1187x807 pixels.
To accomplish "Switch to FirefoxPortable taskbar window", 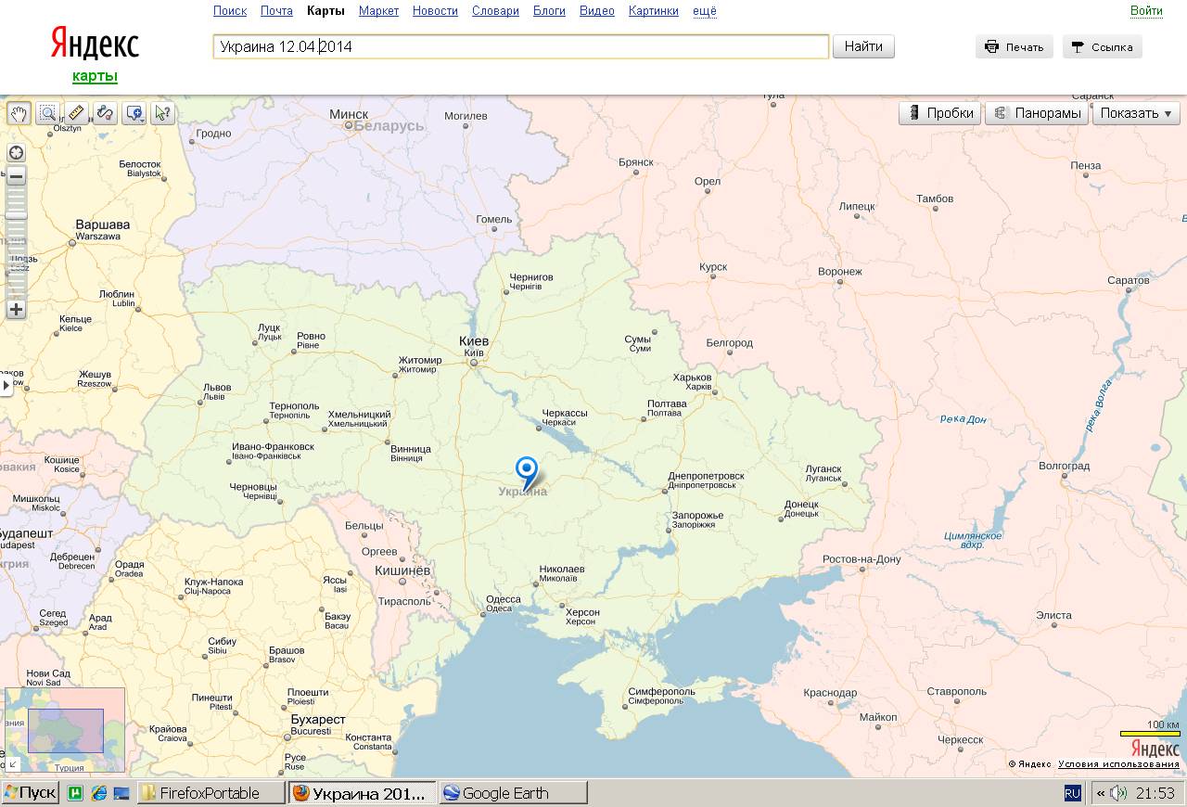I will (x=211, y=793).
